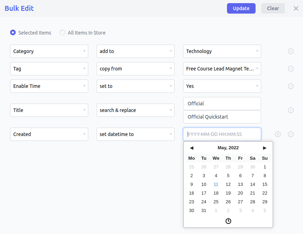Open the Yes value dropdown
Viewport: 303px width, 234px height.
coord(222,86)
